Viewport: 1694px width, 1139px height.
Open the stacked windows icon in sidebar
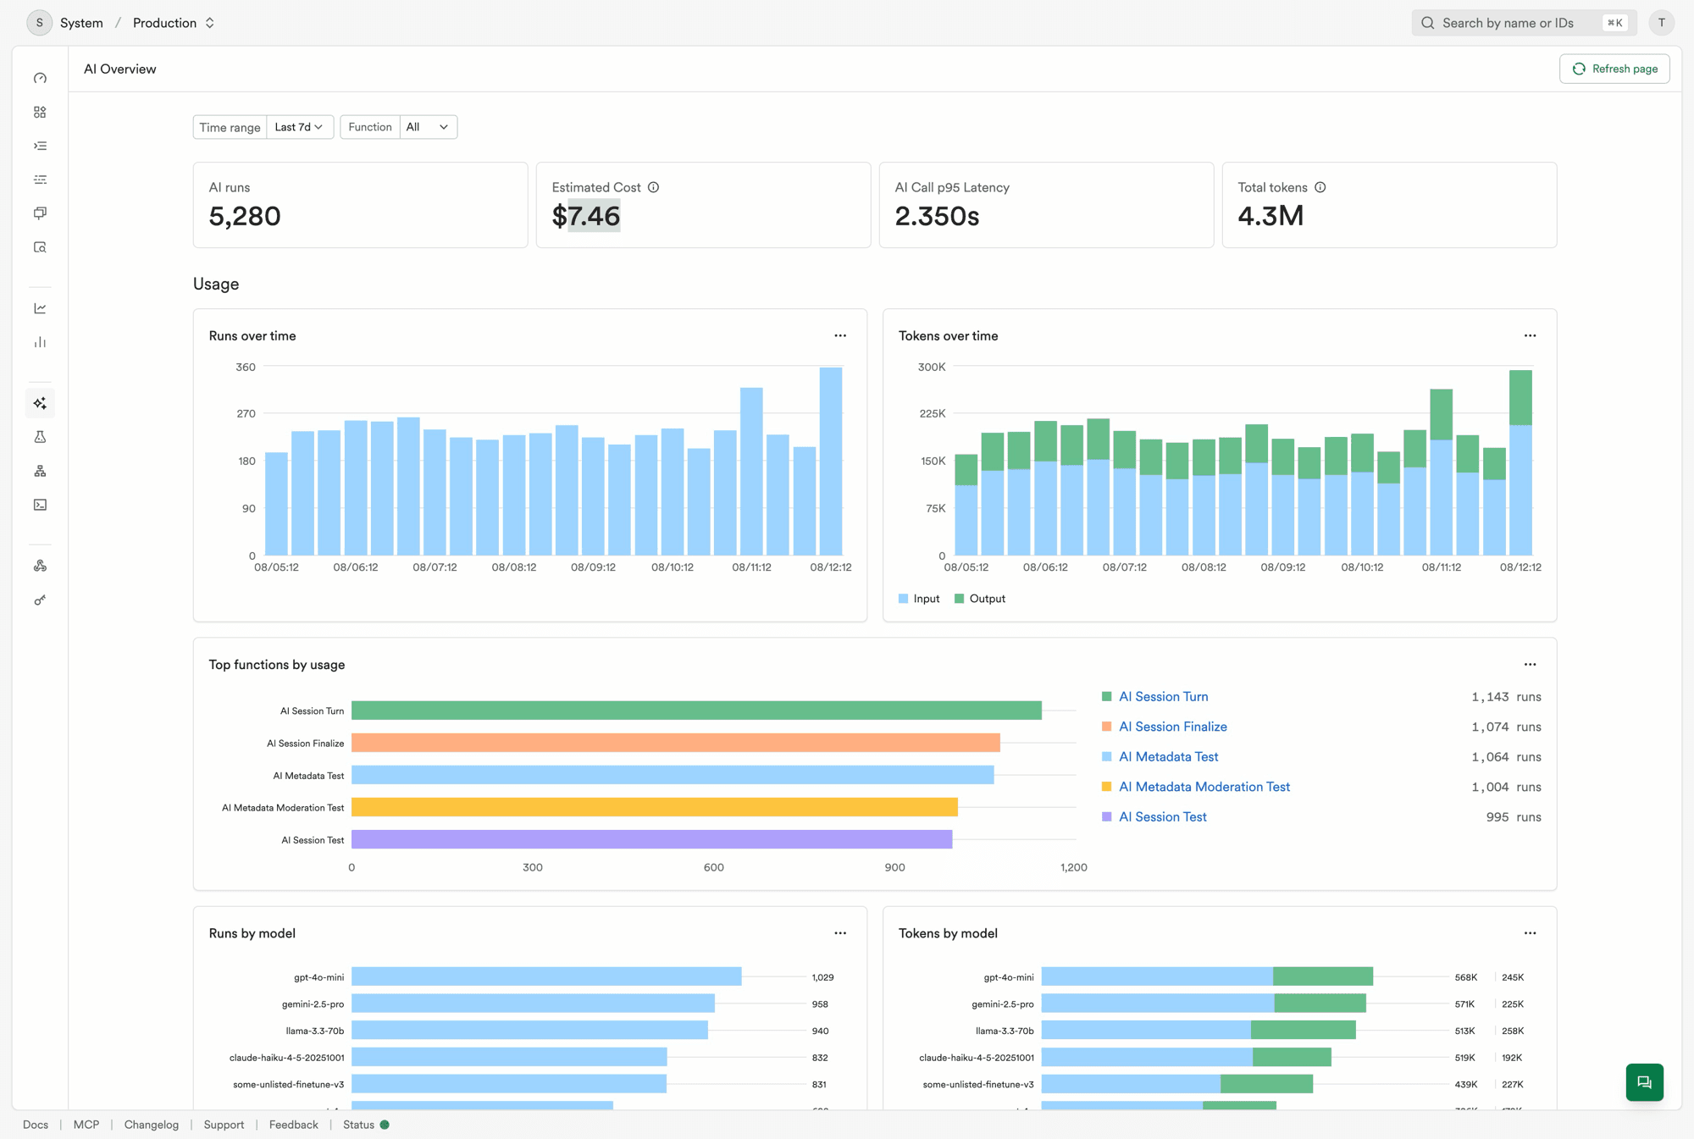pyautogui.click(x=40, y=213)
